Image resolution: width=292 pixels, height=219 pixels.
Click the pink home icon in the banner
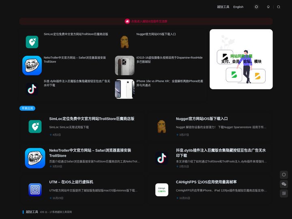pyautogui.click(x=127, y=21)
